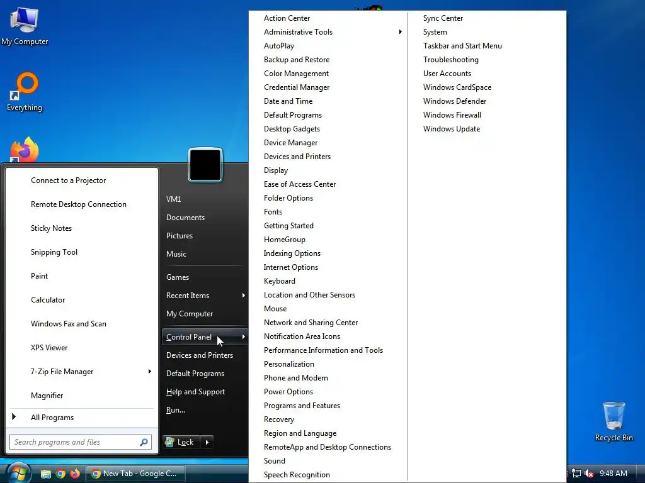The width and height of the screenshot is (645, 483).
Task: Open Programs and Features
Action: point(302,406)
